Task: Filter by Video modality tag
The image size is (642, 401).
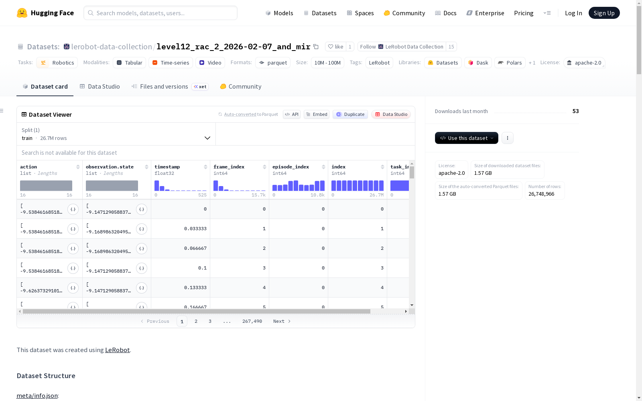Action: tap(210, 63)
